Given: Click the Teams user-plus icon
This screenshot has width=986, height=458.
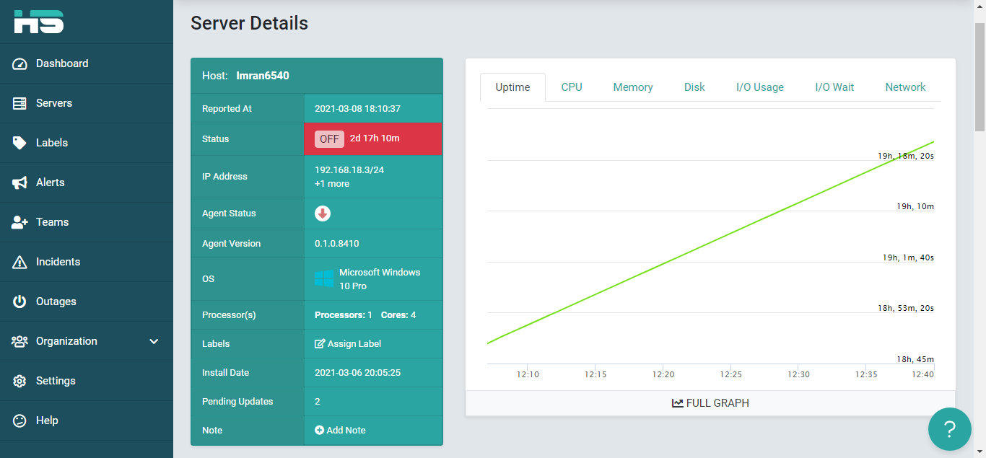Looking at the screenshot, I should pyautogui.click(x=19, y=222).
